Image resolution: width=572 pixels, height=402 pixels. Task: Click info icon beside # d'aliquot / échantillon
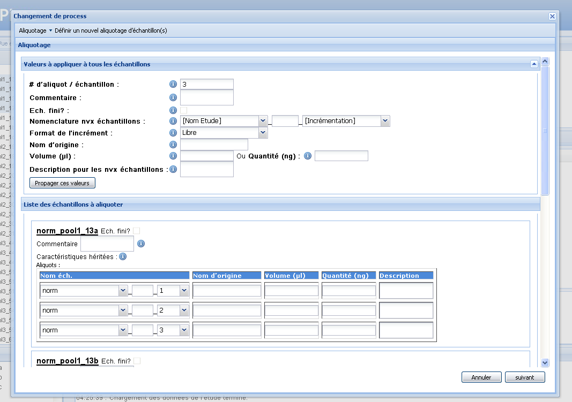click(x=173, y=84)
